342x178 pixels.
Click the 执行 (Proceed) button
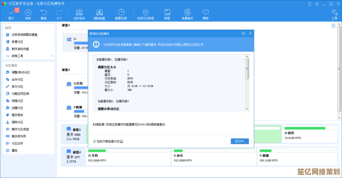click(x=239, y=141)
